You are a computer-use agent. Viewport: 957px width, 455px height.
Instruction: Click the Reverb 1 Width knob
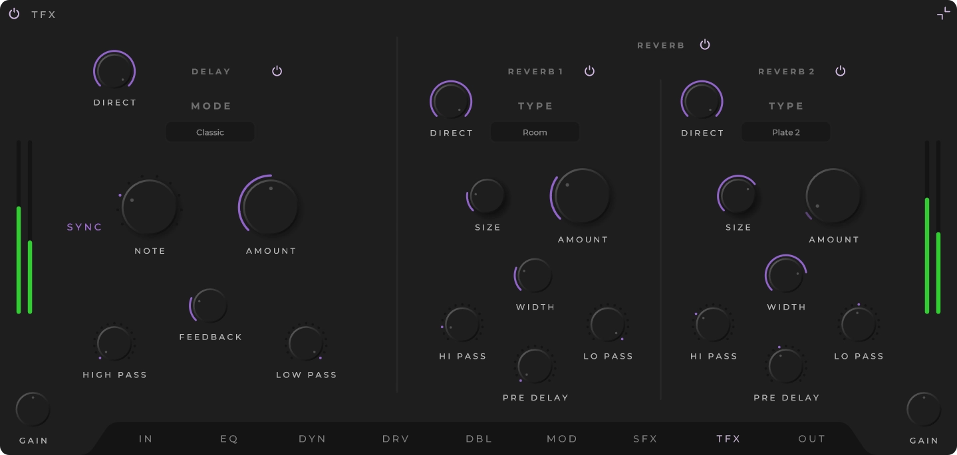(x=535, y=276)
